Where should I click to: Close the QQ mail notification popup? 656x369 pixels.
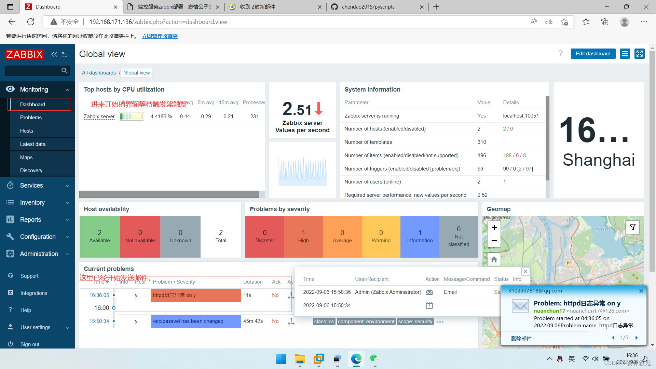point(641,291)
